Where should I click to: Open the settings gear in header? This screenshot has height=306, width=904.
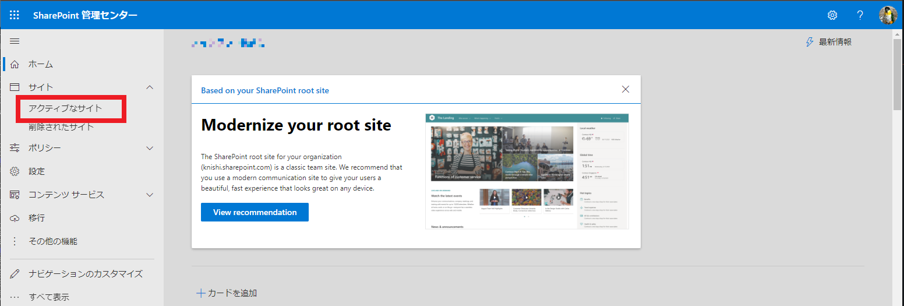coord(832,15)
